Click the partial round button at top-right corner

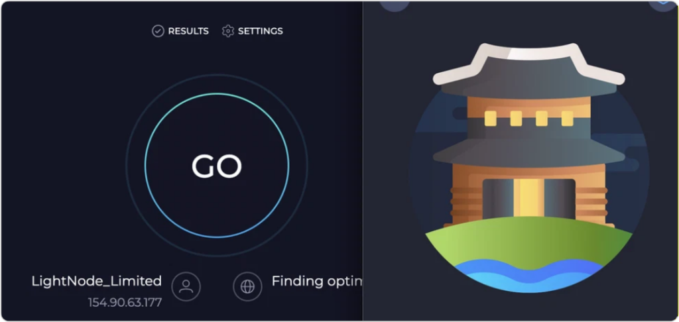coord(663,5)
